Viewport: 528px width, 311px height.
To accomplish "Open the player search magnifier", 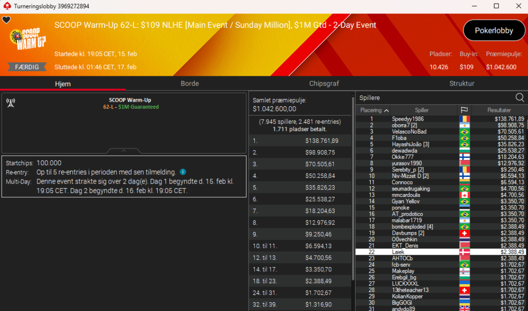I will tap(520, 97).
